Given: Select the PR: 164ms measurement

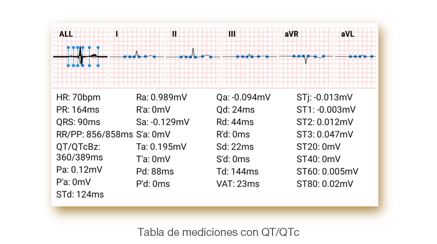Looking at the screenshot, I should [x=78, y=110].
